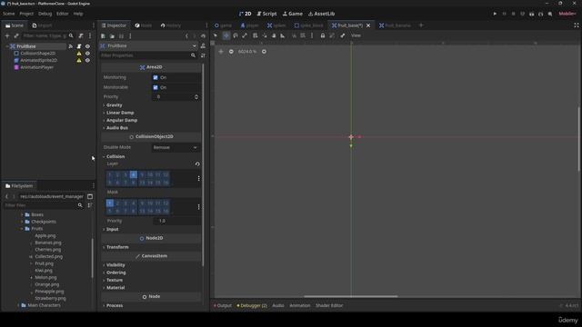This screenshot has width=582, height=327.
Task: Switch to AssetLib workspace
Action: tap(321, 14)
